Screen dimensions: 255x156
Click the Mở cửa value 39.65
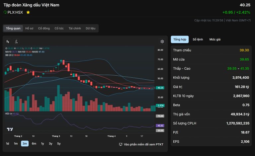[244, 59]
